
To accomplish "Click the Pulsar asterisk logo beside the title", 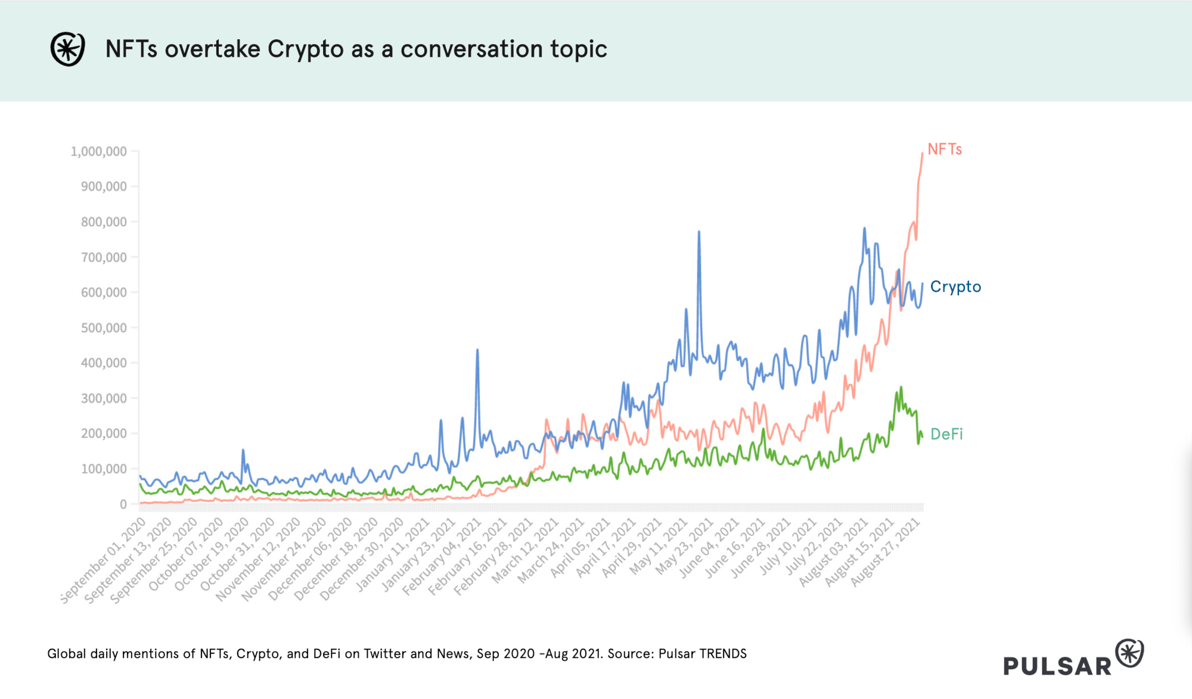I will (x=67, y=49).
